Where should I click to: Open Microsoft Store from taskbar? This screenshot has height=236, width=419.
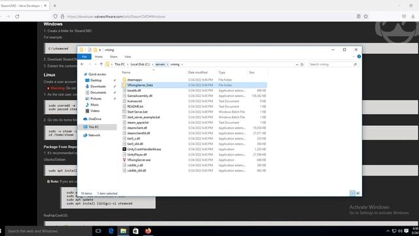[x=136, y=231]
